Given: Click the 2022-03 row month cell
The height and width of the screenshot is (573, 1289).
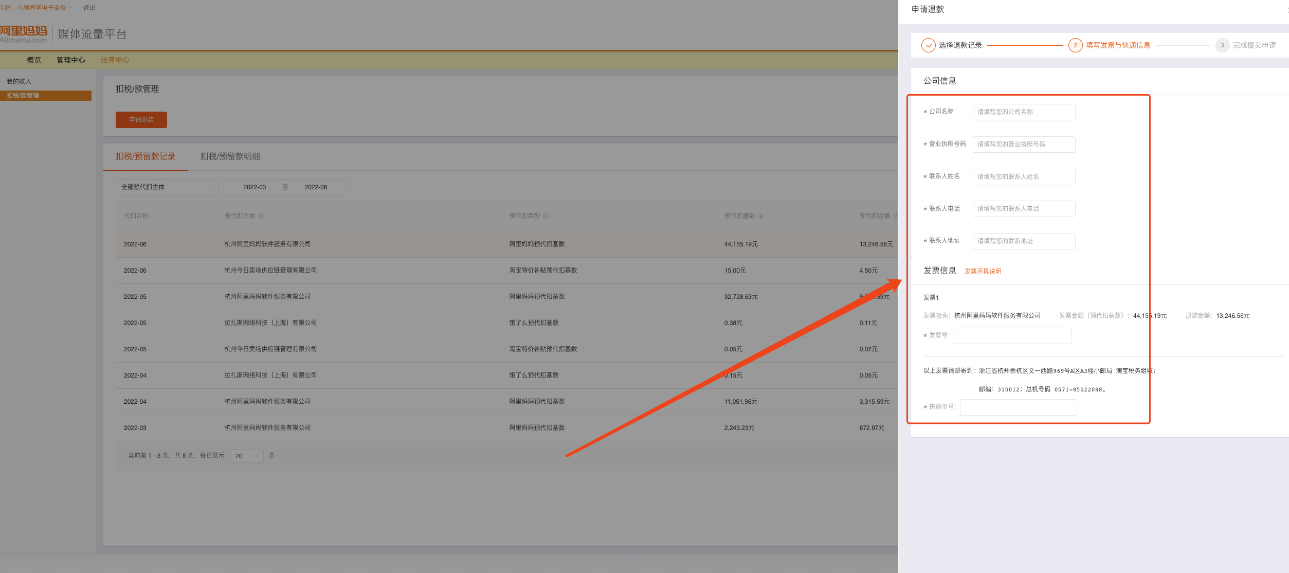Looking at the screenshot, I should point(135,428).
